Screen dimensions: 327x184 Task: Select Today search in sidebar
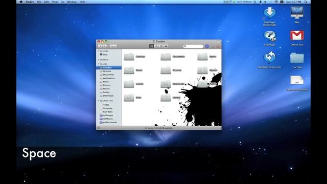(109, 105)
